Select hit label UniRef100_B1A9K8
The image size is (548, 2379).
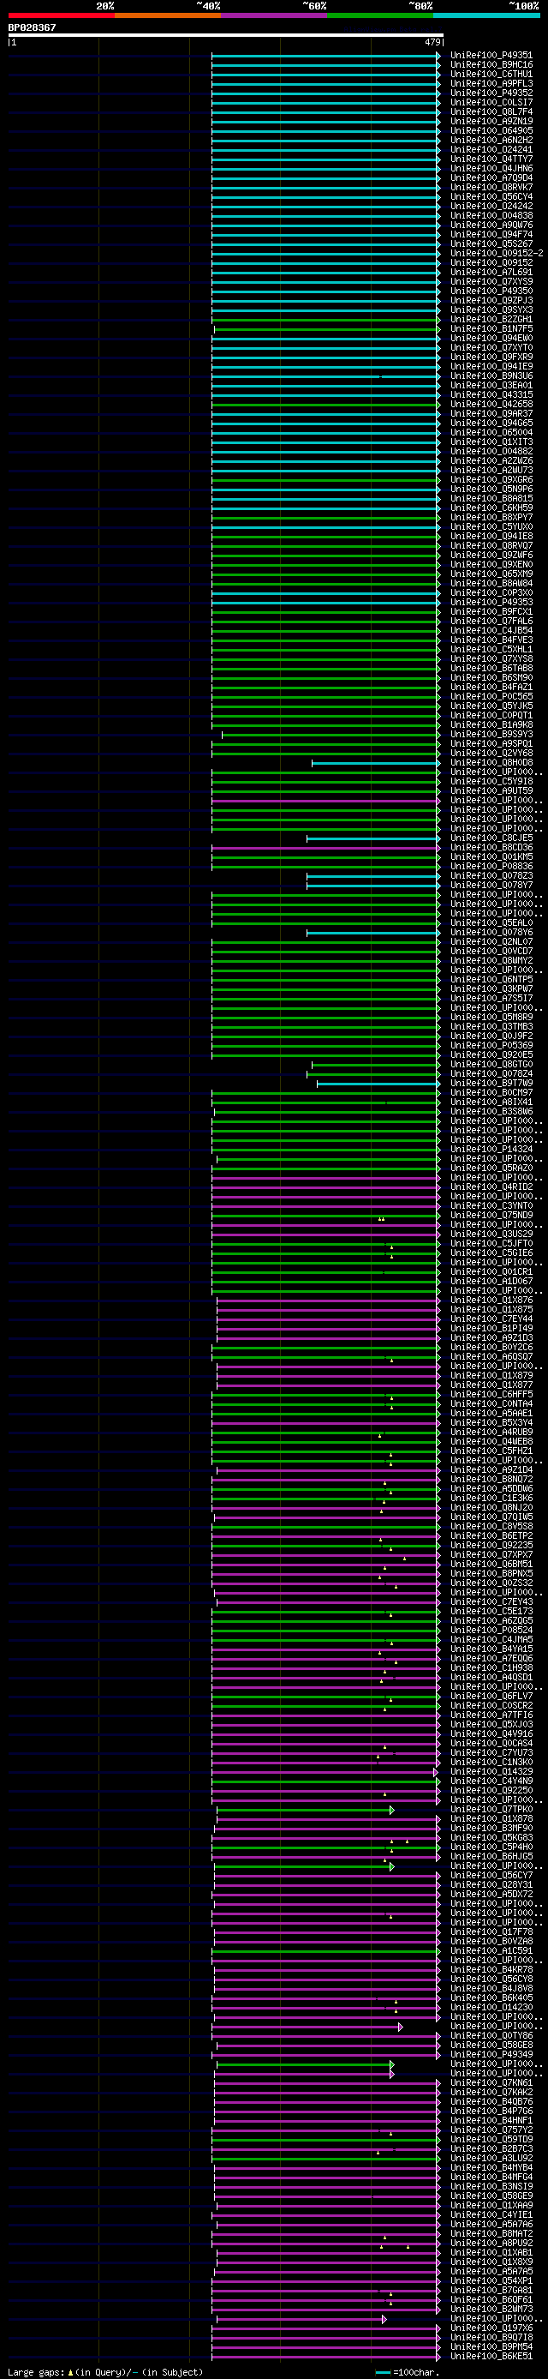(x=491, y=725)
